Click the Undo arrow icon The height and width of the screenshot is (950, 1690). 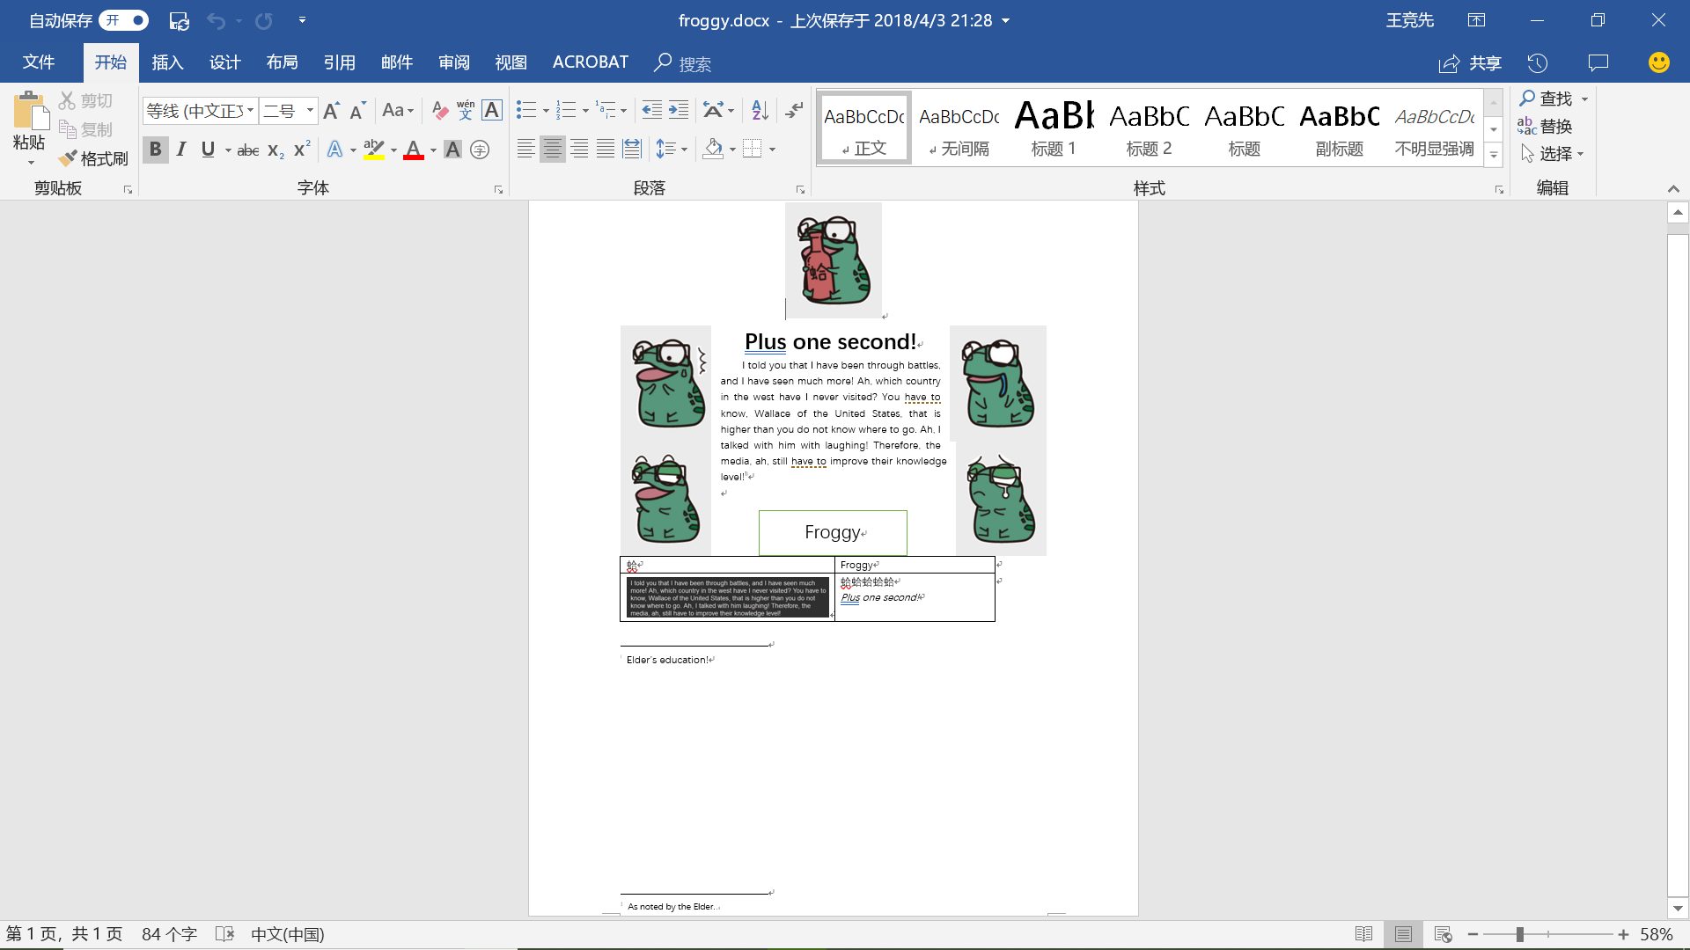click(x=217, y=20)
